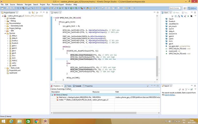Collapse the Sources folder in Project Explorer
Image resolution: width=198 pixels, height=124 pixels.
click(5, 33)
